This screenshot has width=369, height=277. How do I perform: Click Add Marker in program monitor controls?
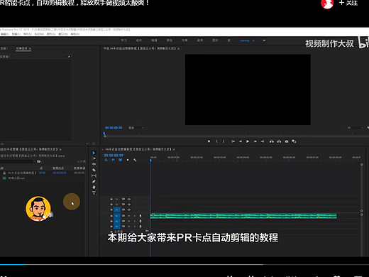point(209,141)
